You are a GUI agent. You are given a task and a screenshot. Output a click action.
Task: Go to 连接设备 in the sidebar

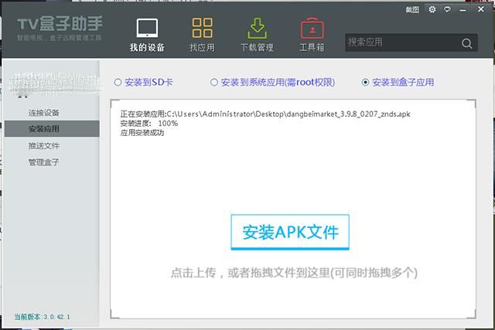[x=44, y=113]
